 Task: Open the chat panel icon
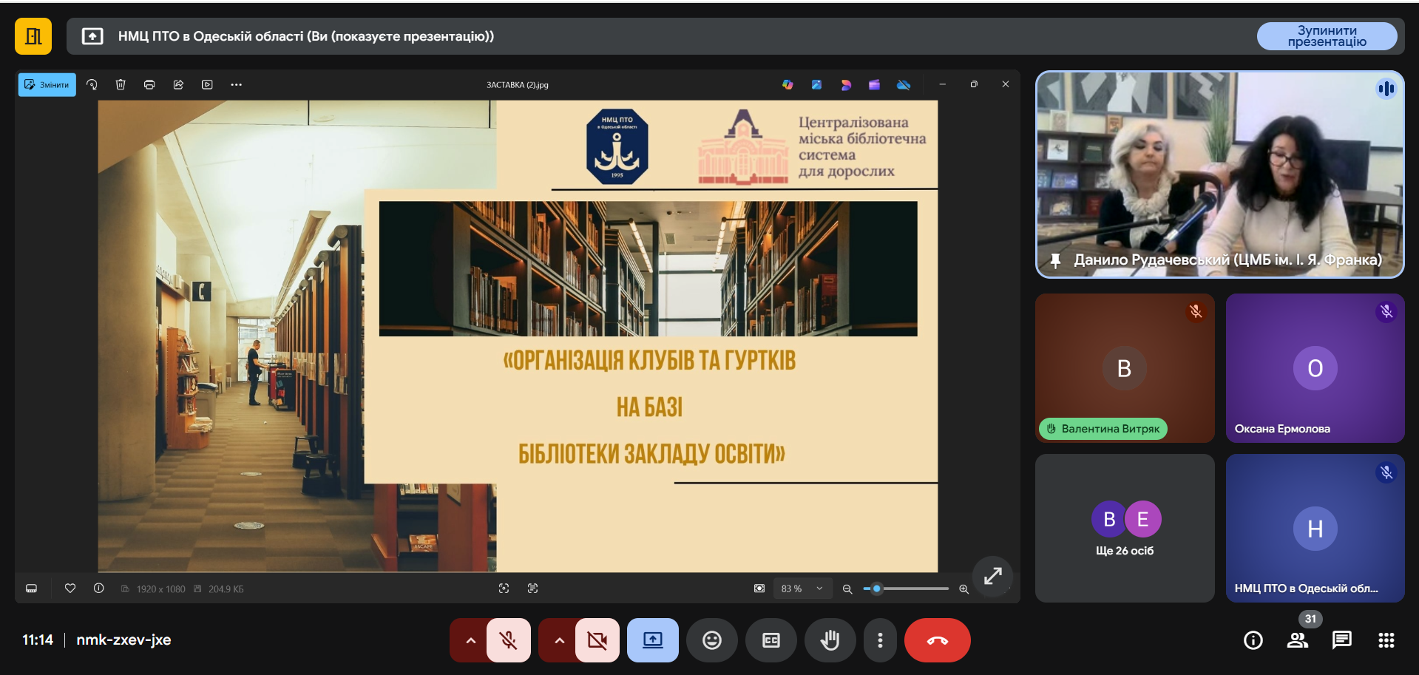point(1341,640)
